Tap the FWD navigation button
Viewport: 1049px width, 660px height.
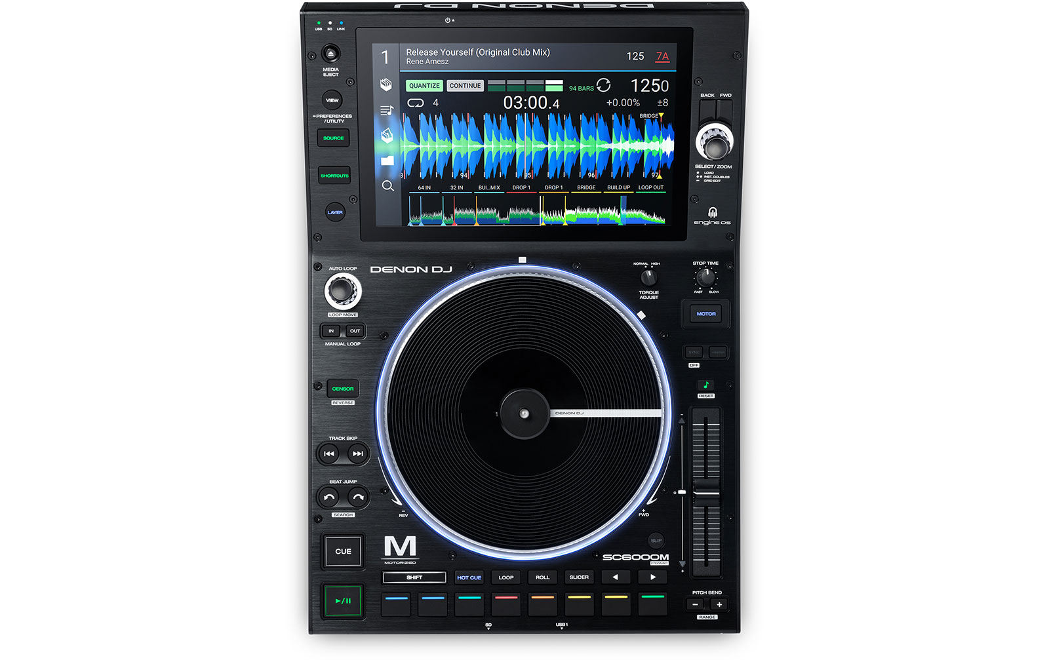pos(725,111)
